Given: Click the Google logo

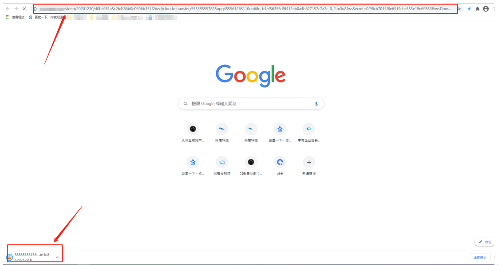Looking at the screenshot, I should (251, 76).
